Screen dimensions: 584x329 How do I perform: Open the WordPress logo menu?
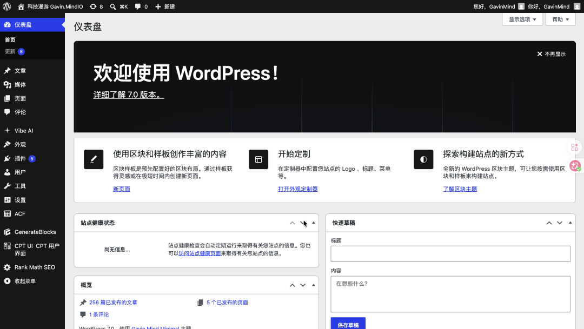6,6
